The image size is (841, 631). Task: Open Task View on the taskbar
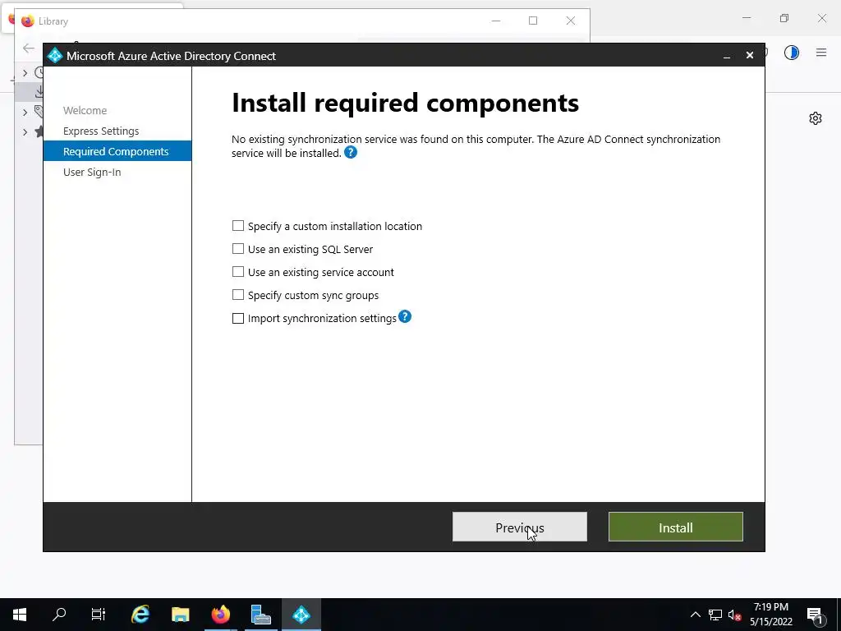click(x=99, y=615)
